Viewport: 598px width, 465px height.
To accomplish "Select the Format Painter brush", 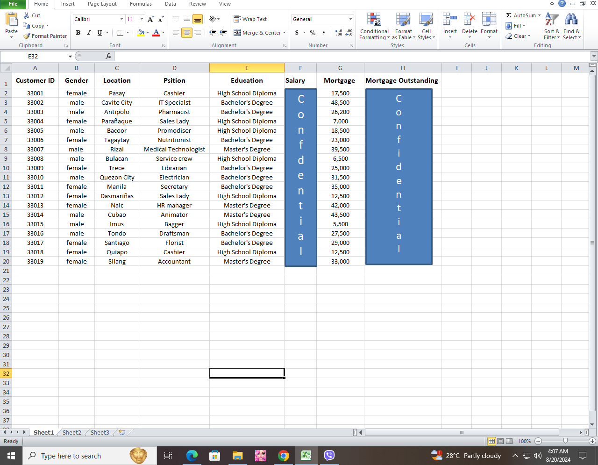I will [x=27, y=36].
